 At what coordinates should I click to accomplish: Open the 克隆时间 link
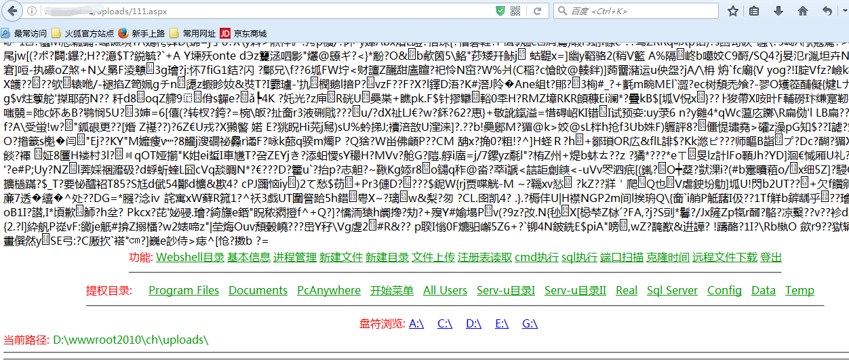pos(668,257)
